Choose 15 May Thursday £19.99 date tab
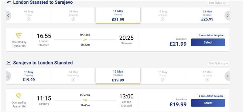 click(x=118, y=76)
